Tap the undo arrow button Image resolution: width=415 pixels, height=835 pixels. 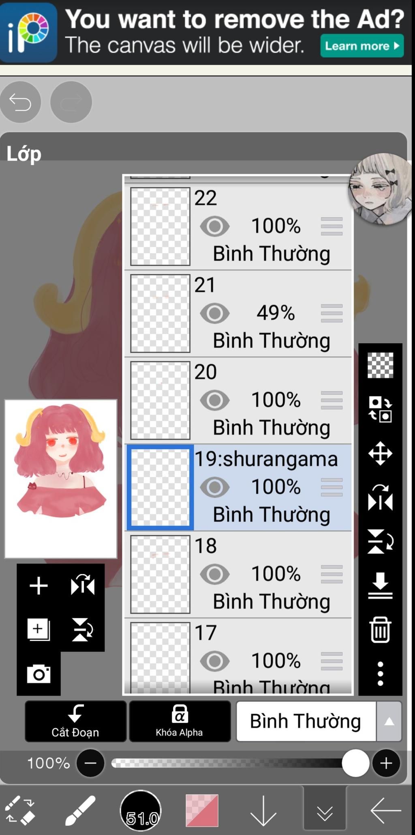(x=20, y=102)
